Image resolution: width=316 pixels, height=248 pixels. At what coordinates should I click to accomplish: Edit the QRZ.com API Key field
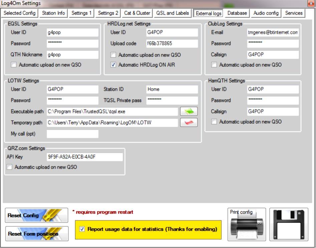click(x=85, y=157)
